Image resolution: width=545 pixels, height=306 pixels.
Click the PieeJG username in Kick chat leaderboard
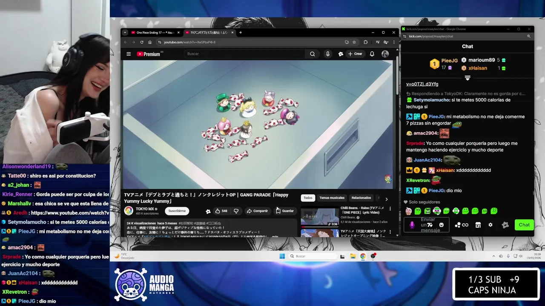point(449,61)
